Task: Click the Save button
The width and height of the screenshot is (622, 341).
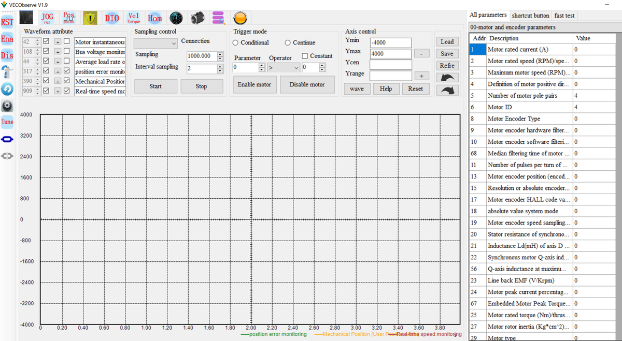Action: click(x=447, y=54)
